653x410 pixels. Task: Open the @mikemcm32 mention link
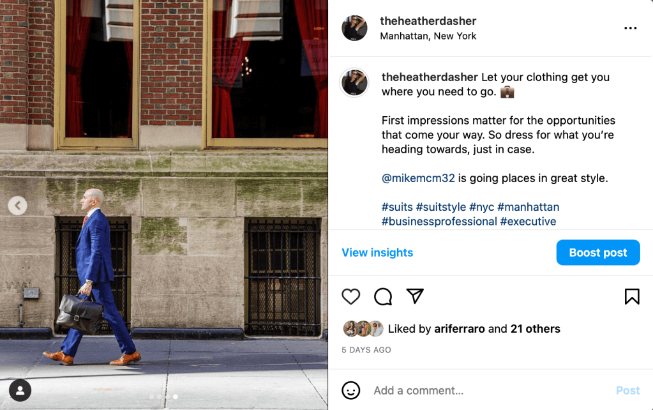click(x=418, y=178)
